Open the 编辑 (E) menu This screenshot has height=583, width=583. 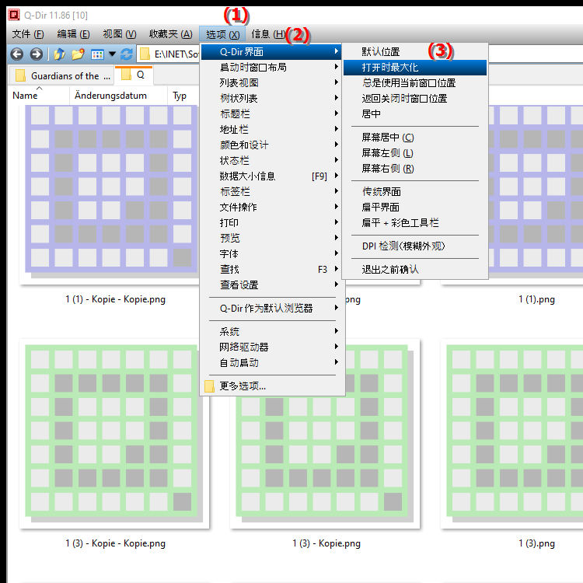click(x=73, y=34)
